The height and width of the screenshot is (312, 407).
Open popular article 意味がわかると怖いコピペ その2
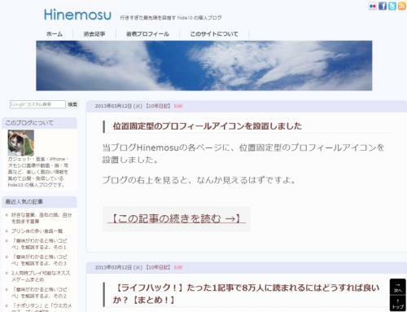(x=39, y=292)
